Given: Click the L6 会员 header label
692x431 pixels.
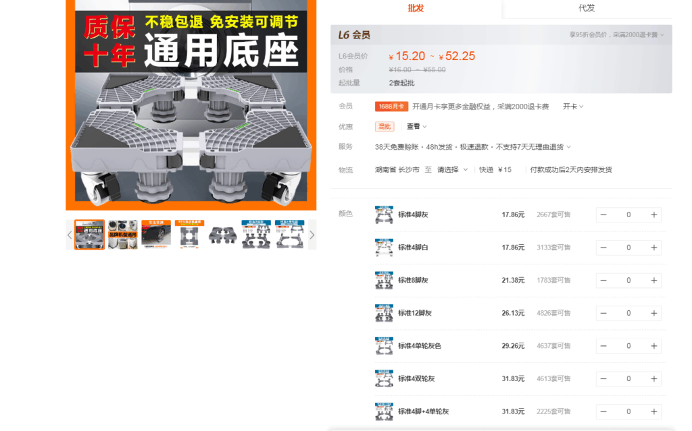Looking at the screenshot, I should [354, 35].
